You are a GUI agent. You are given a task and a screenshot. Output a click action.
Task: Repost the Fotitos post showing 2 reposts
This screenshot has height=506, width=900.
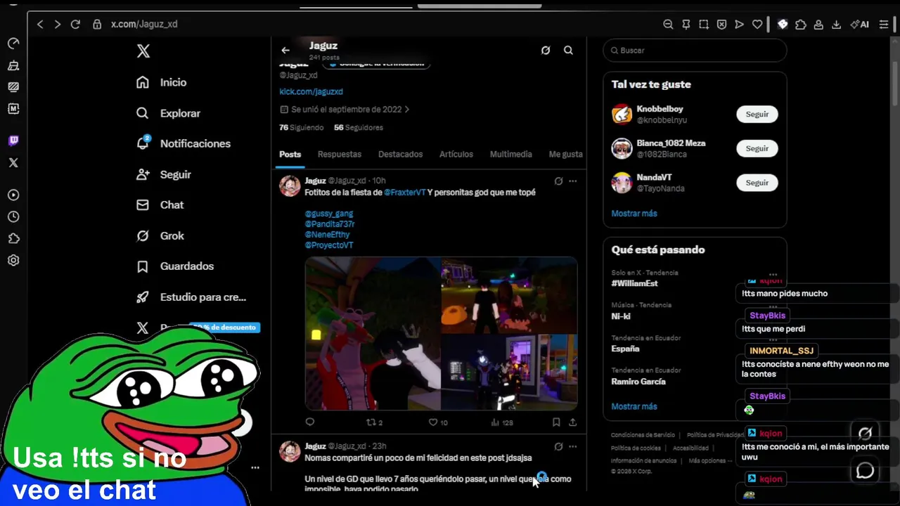coord(375,422)
